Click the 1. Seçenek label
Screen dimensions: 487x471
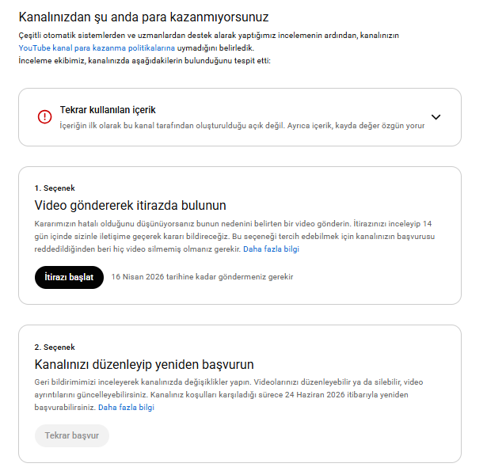tap(55, 188)
